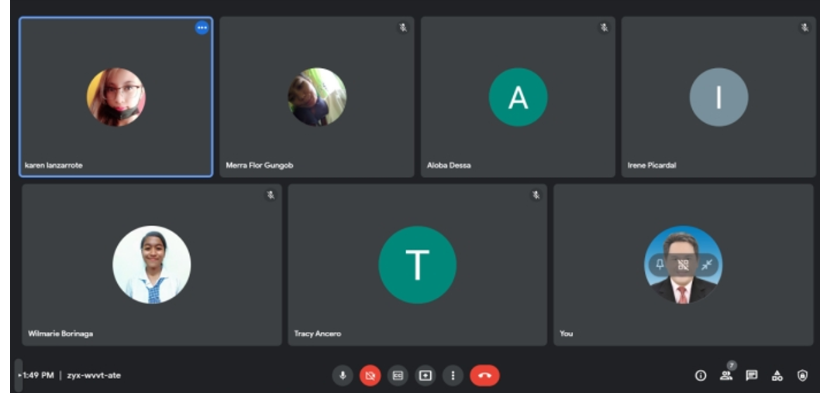Click the 1:49 PM time display
Screen dimensions: 820x393
[x=38, y=375]
